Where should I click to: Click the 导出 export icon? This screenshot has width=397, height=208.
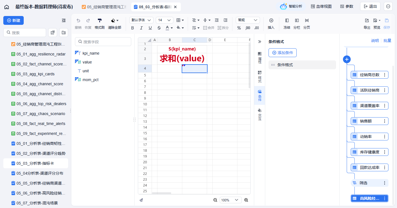click(x=367, y=20)
